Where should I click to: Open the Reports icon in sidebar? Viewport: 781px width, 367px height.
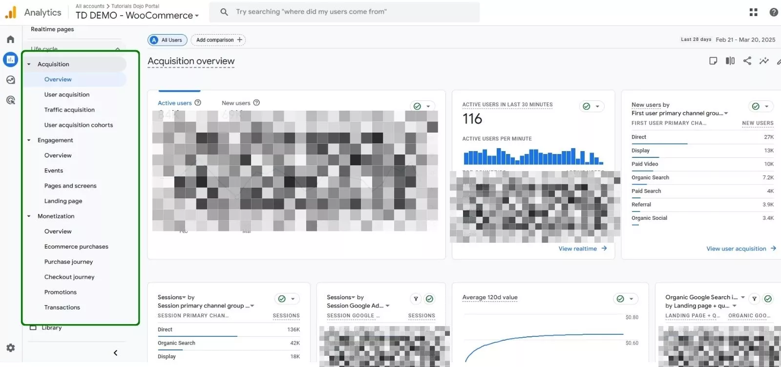click(x=10, y=59)
